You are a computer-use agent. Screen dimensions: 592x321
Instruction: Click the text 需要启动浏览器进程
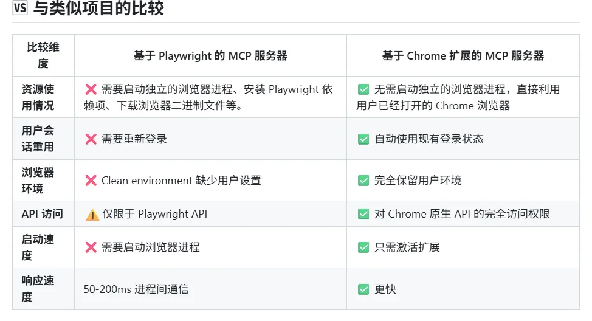point(151,247)
